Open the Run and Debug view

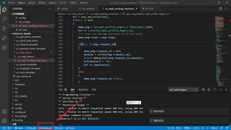pos(4,38)
